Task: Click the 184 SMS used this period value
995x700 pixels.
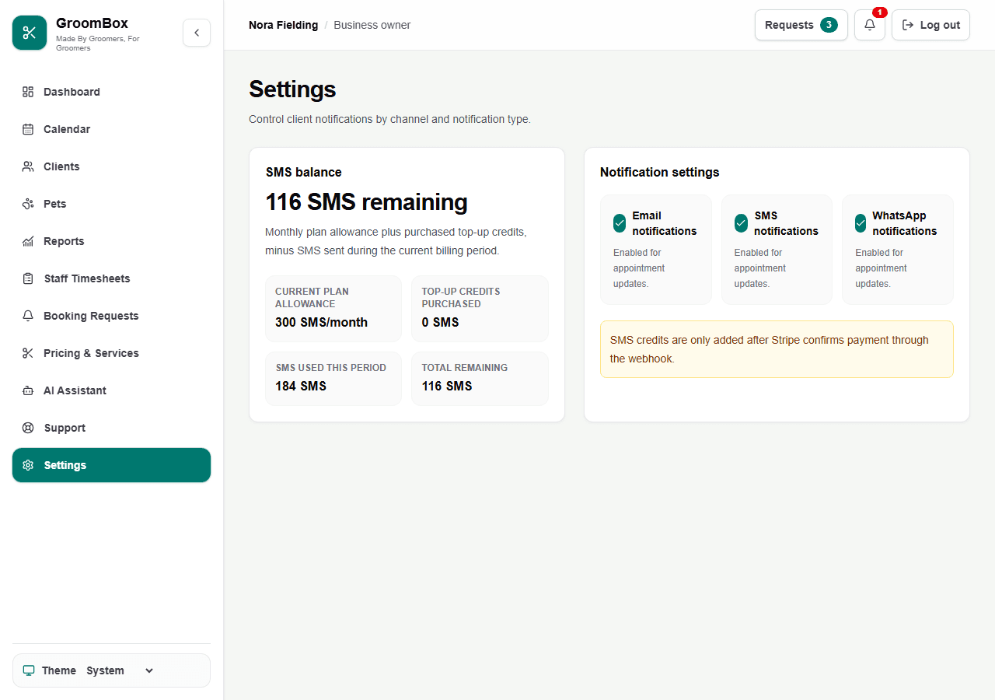Action: tap(301, 386)
